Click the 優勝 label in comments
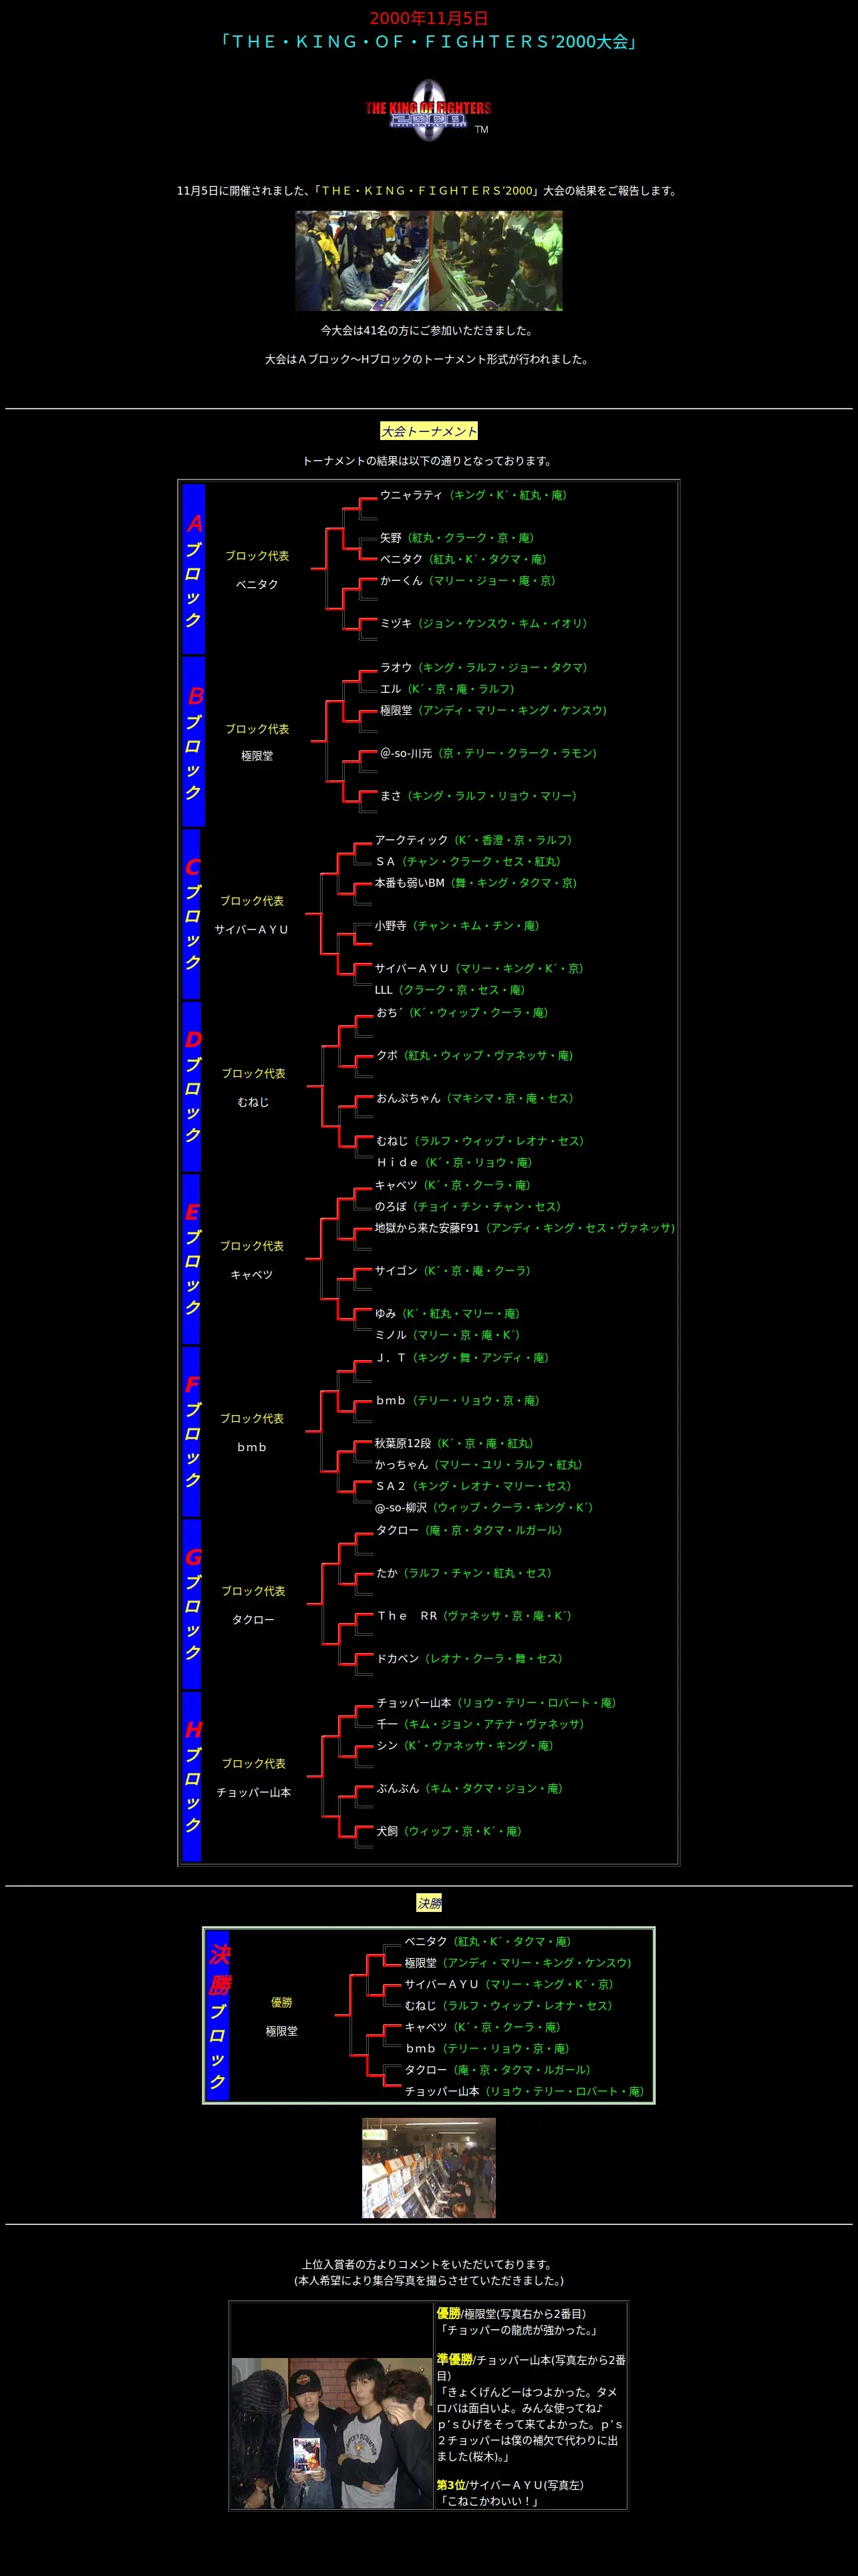Image resolution: width=858 pixels, height=2576 pixels. click(x=448, y=2313)
